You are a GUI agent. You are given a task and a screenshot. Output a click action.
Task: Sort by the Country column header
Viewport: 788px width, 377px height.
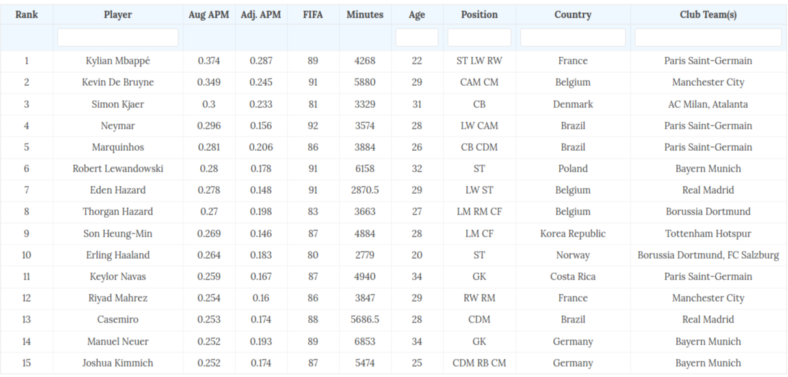[573, 14]
